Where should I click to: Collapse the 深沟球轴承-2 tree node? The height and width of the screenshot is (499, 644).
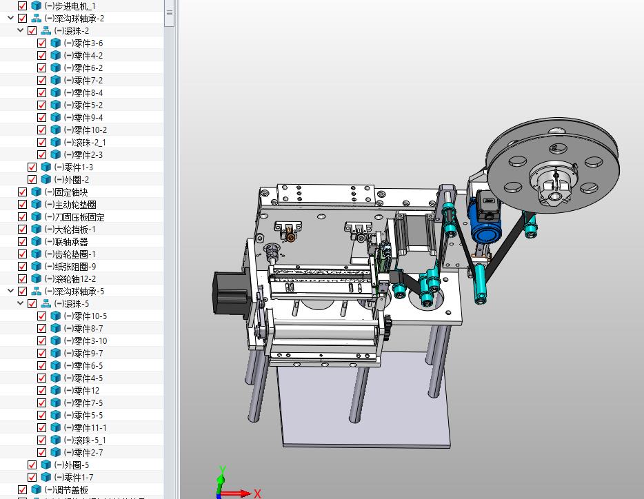pos(10,18)
